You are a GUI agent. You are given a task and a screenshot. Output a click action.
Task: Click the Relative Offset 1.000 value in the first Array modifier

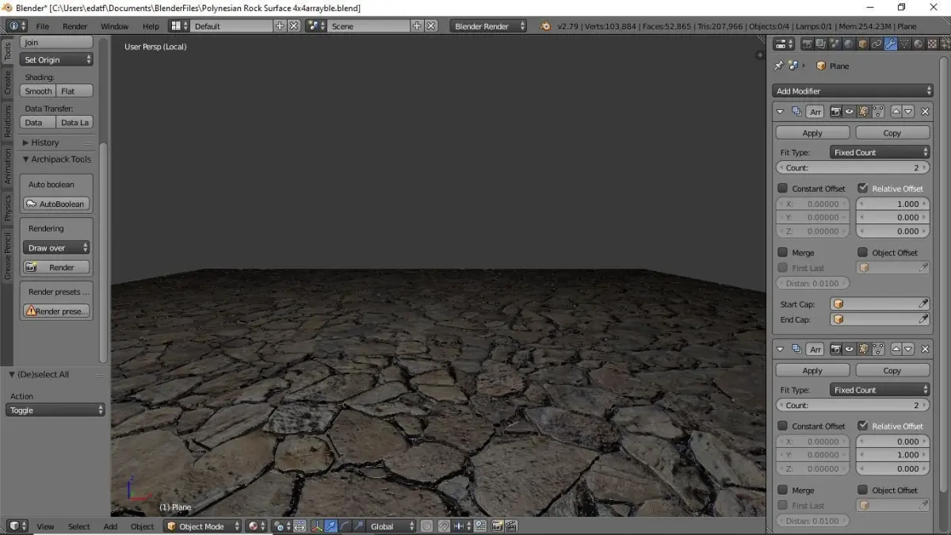click(x=893, y=204)
